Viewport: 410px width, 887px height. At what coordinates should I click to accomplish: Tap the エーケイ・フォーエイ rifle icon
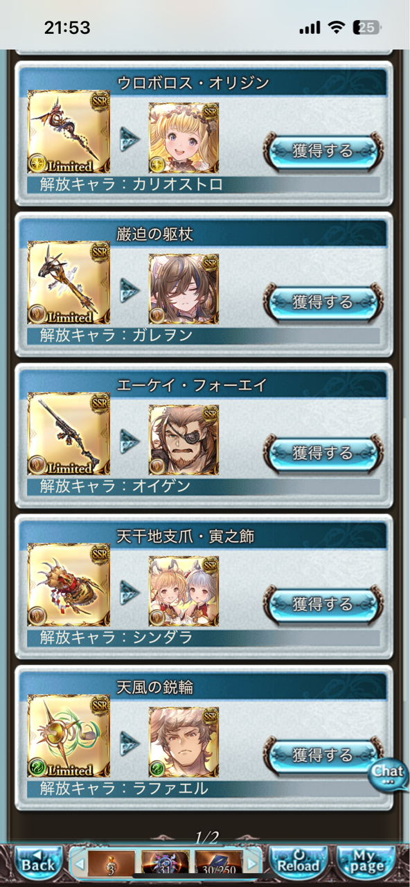[69, 434]
